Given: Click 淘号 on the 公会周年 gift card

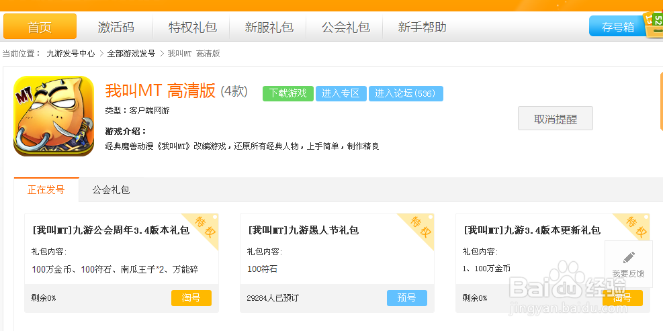Looking at the screenshot, I should (x=191, y=297).
